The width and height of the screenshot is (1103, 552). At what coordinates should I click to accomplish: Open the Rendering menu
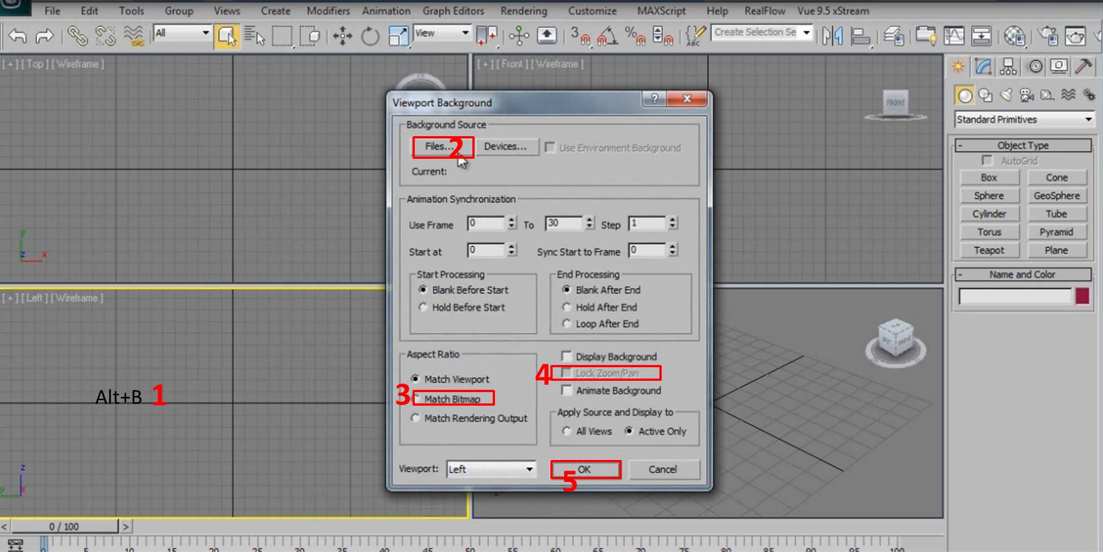click(x=523, y=11)
